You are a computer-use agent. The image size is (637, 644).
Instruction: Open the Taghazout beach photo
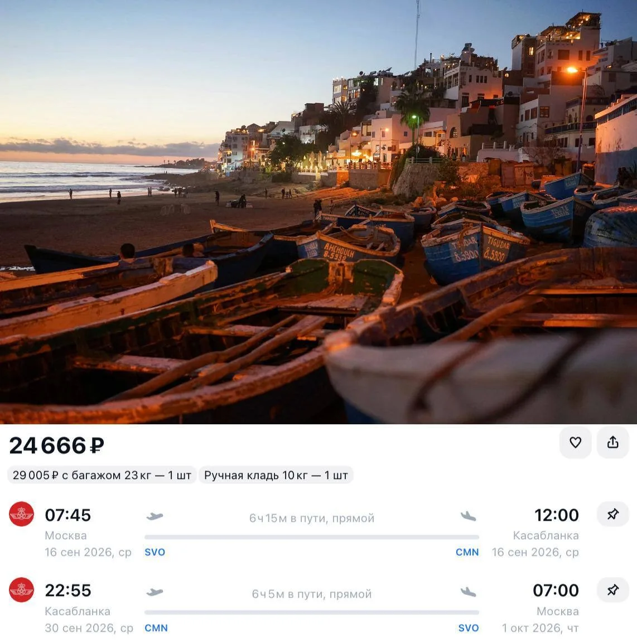click(318, 212)
